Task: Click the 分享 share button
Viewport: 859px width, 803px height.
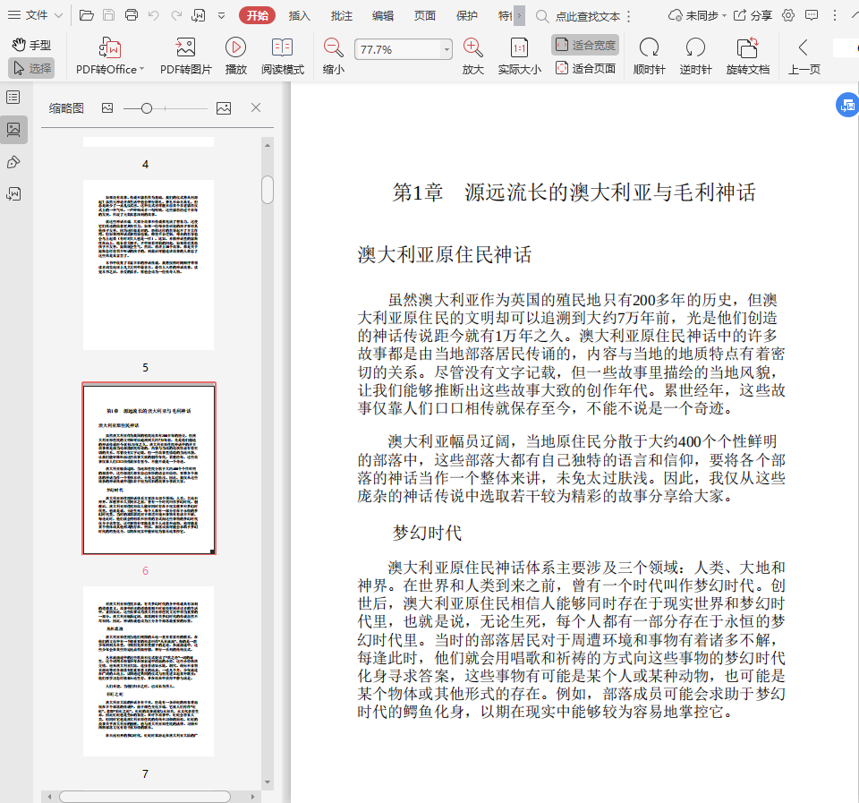Action: (753, 16)
